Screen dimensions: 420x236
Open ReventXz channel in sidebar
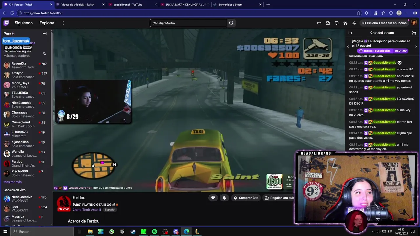coord(25,65)
